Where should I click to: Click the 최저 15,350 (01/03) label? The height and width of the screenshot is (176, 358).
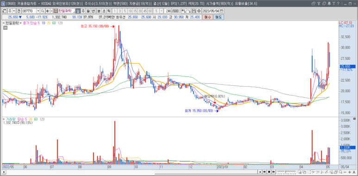click(x=200, y=111)
